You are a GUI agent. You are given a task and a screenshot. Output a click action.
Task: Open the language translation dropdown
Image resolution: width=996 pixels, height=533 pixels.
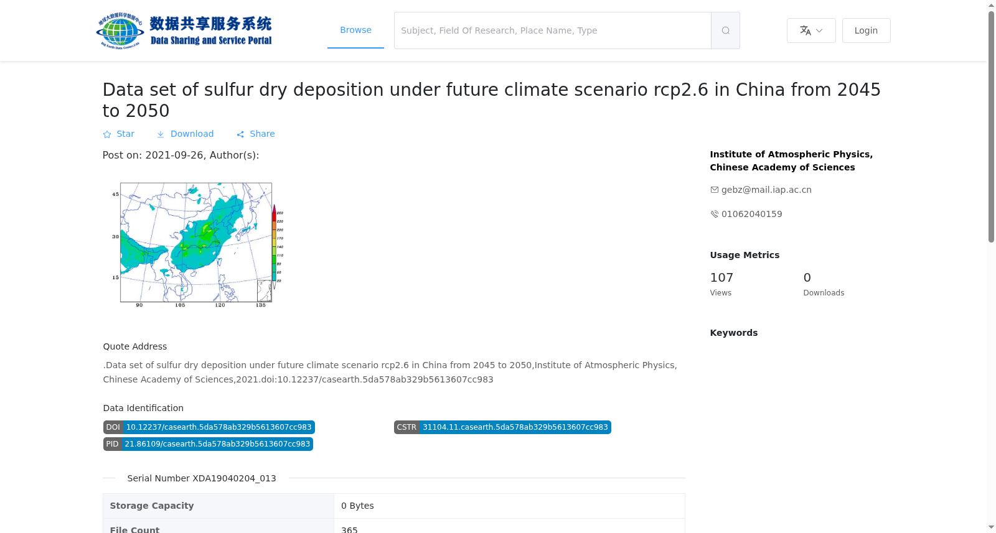click(x=811, y=30)
